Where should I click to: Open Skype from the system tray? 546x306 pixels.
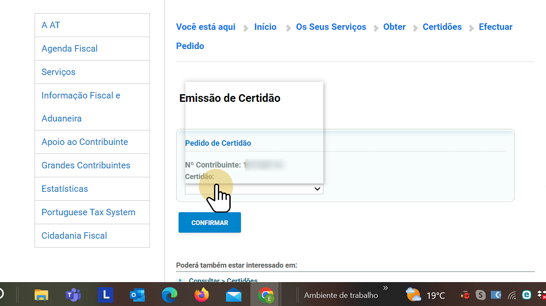(x=480, y=295)
